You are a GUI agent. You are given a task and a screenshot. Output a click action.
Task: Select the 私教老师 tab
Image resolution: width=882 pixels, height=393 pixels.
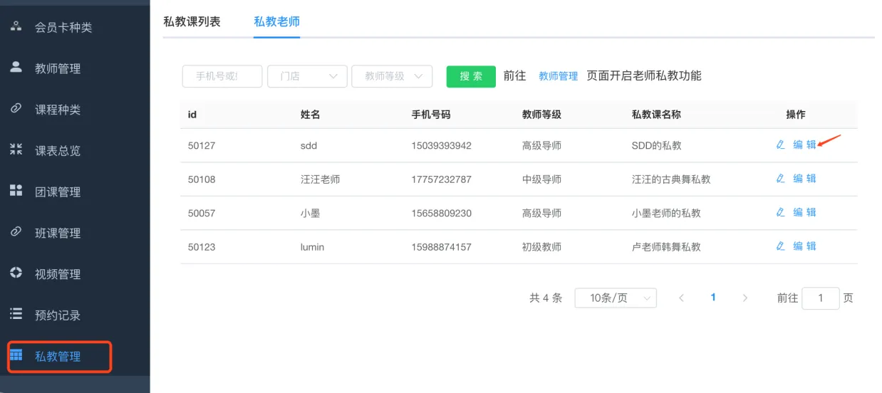(x=276, y=21)
